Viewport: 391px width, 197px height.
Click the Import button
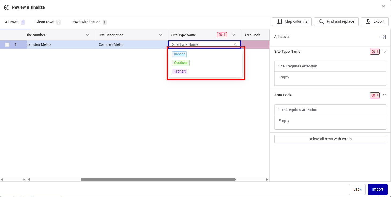(378, 190)
